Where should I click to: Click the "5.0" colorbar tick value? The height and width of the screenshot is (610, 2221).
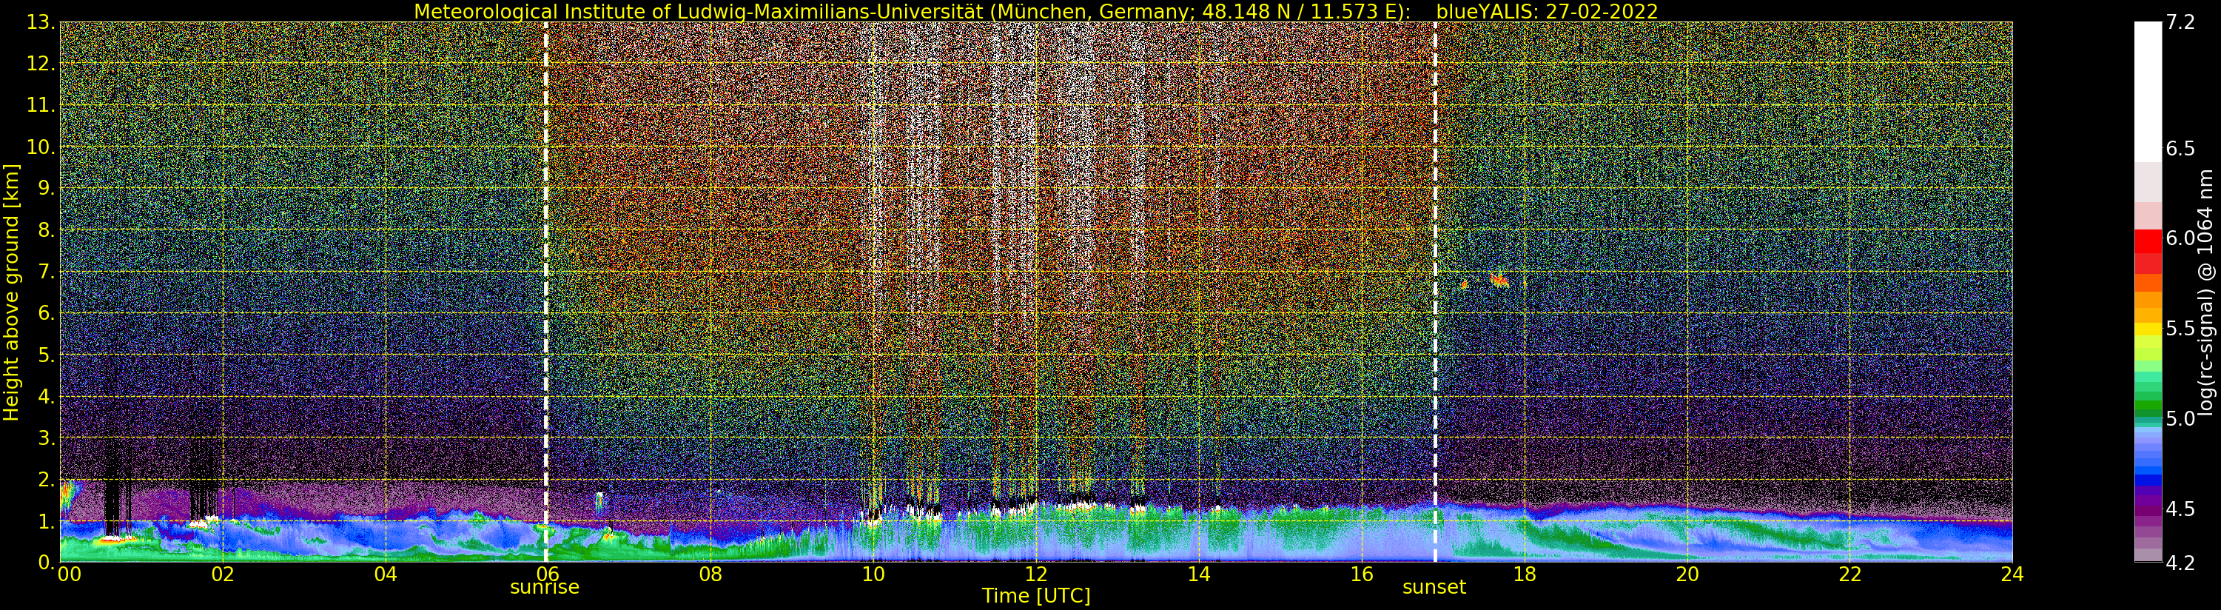click(2180, 419)
